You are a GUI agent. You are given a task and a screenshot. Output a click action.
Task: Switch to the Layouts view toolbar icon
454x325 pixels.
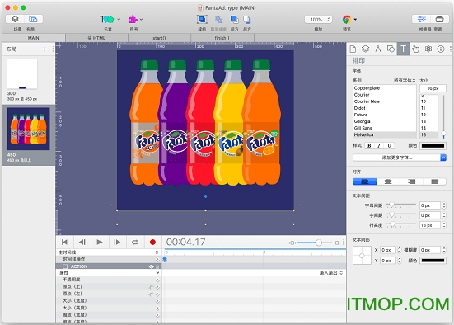(33, 20)
